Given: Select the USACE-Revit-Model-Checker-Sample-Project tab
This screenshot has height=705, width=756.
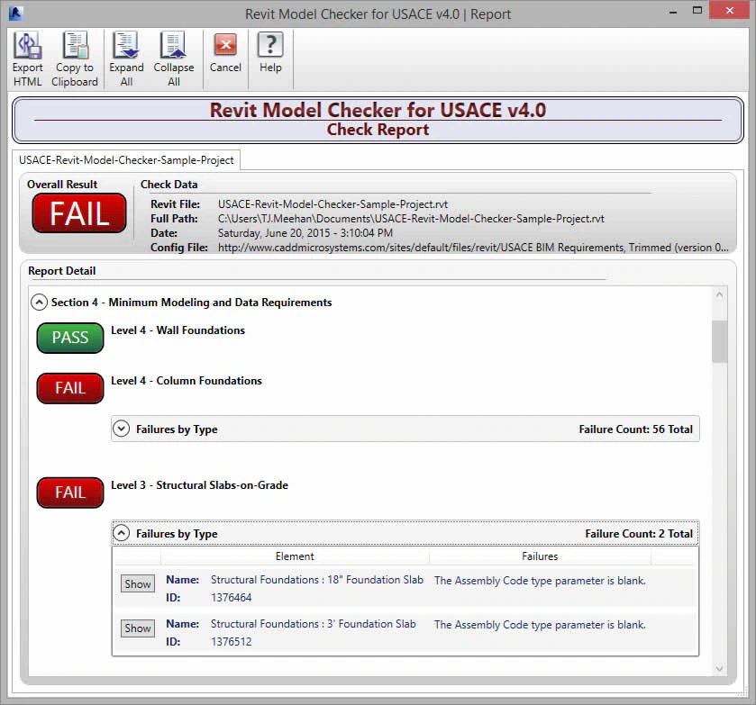Looking at the screenshot, I should [x=126, y=160].
